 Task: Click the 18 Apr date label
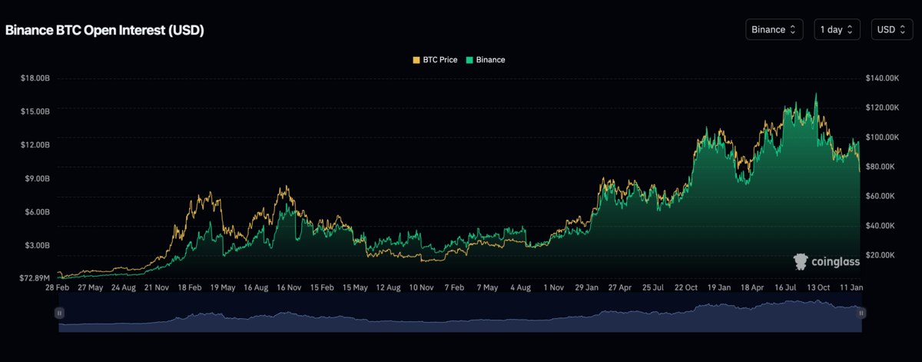pyautogui.click(x=751, y=287)
